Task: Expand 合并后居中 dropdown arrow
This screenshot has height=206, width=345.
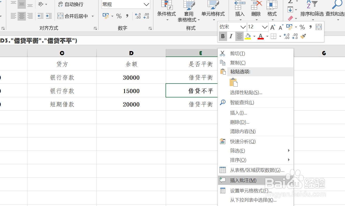Action: pos(93,16)
